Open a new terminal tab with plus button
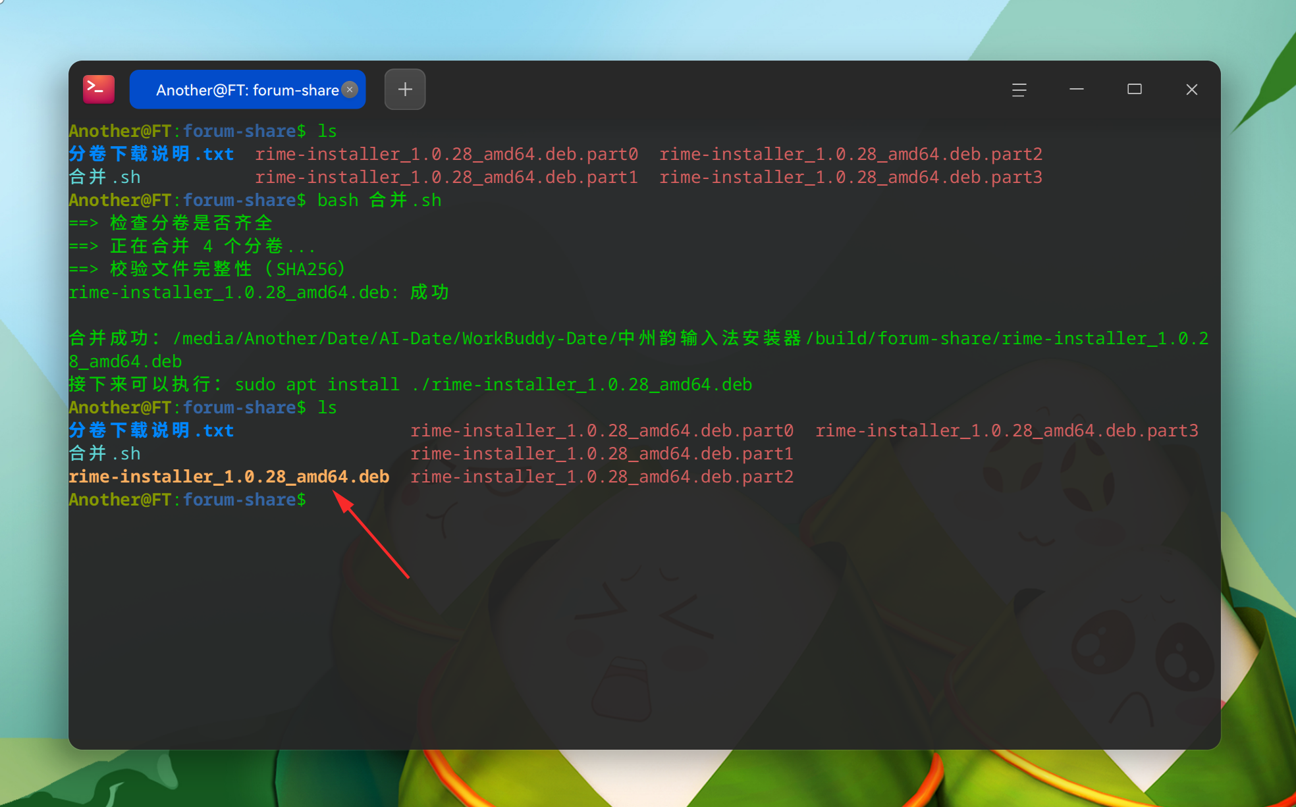This screenshot has height=807, width=1296. tap(405, 90)
